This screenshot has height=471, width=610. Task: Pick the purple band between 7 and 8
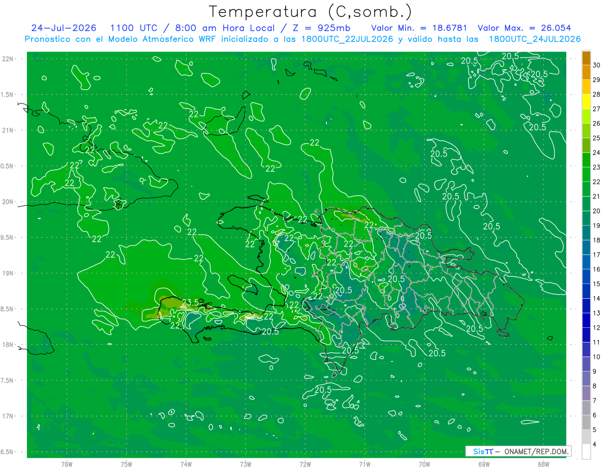pyautogui.click(x=586, y=393)
